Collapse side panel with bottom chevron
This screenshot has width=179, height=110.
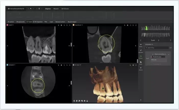coord(141,100)
